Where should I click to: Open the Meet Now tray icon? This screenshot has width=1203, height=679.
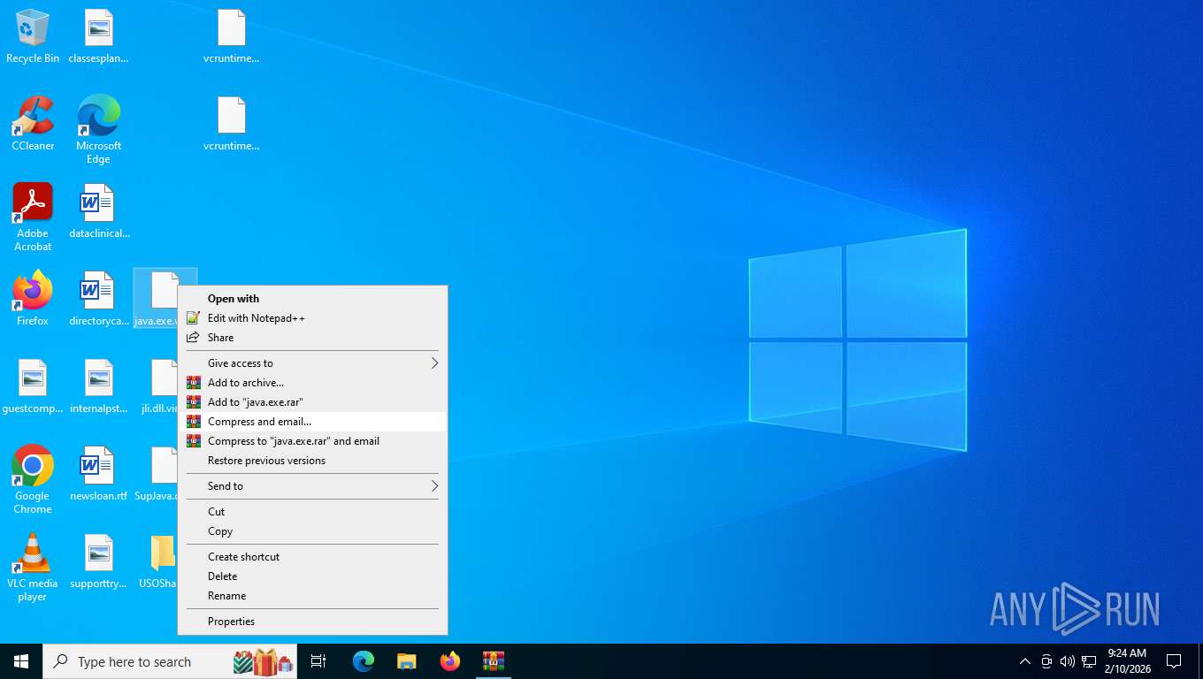(x=1046, y=661)
